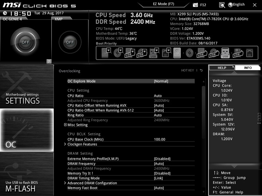Image resolution: width=262 pixels, height=196 pixels.
Task: Take a screenshot with the F12 camera icon
Action: pos(195,5)
